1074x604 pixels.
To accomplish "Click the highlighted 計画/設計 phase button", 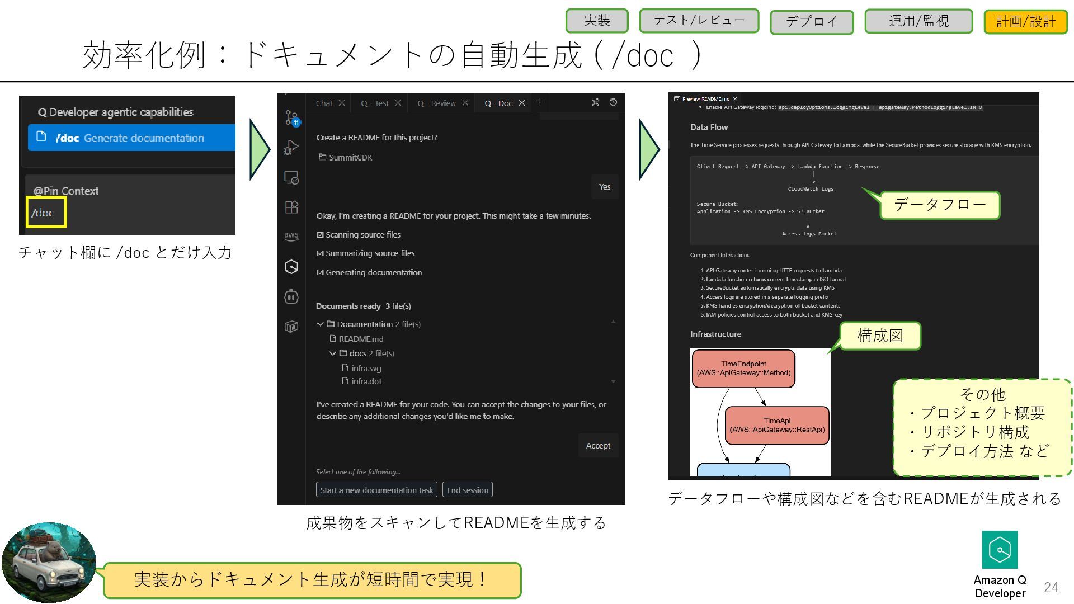I will (1026, 22).
